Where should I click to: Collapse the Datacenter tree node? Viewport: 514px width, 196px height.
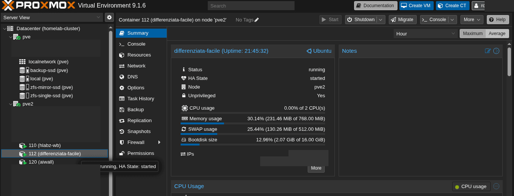pos(4,29)
